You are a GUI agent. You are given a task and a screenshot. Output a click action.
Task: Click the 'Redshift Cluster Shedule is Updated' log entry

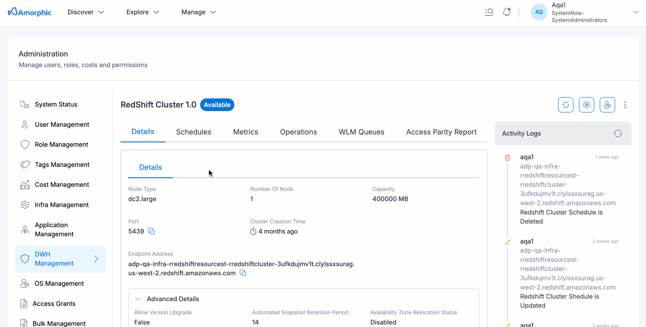(559, 301)
